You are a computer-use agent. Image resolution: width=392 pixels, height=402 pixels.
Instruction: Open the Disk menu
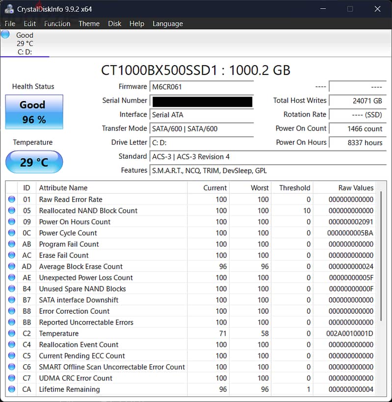pos(114,24)
